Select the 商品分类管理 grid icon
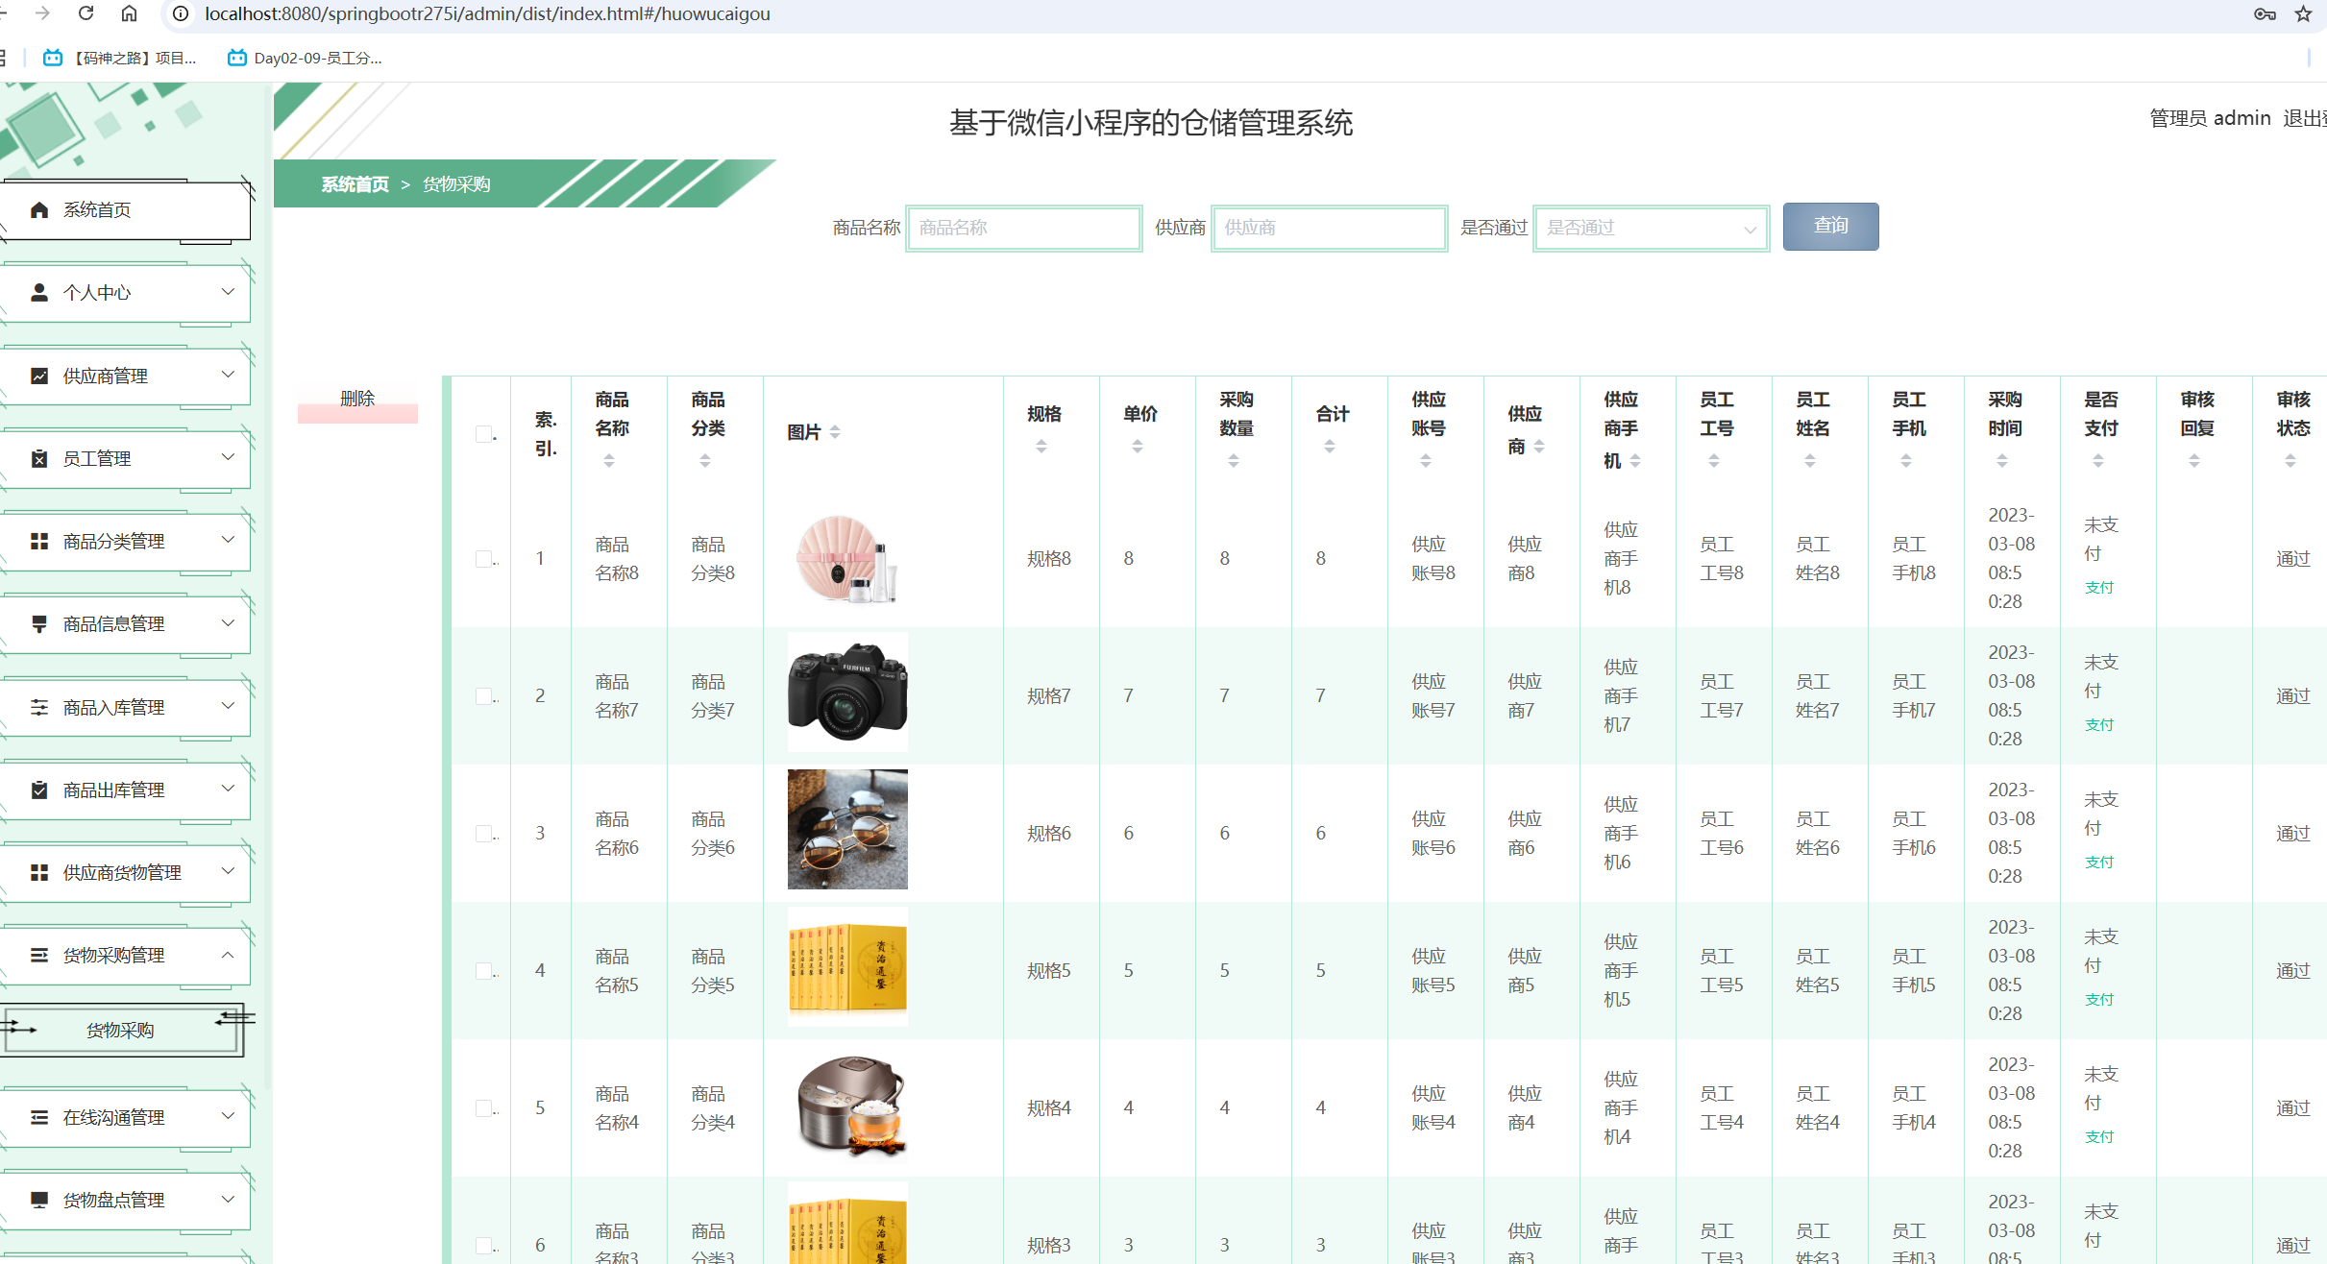 [x=39, y=541]
